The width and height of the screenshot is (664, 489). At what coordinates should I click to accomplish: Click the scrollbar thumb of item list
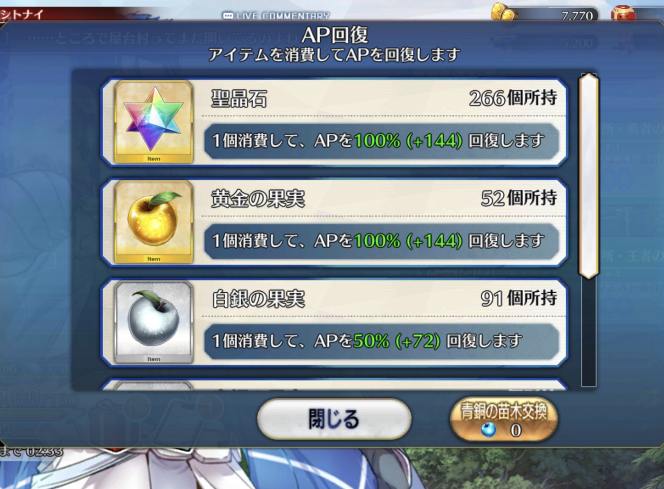589,176
